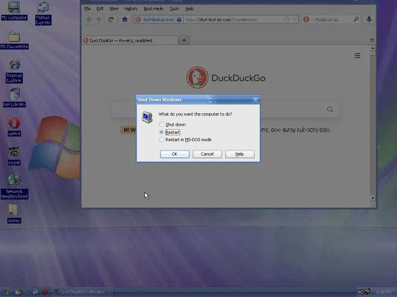This screenshot has width=397, height=297.
Task: Click the DuckDuckGo taskbar window button
Action: click(x=83, y=292)
